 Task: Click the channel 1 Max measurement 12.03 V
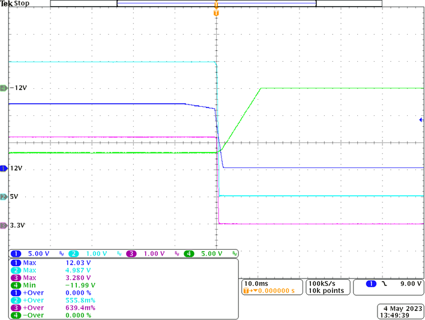[x=78, y=263]
